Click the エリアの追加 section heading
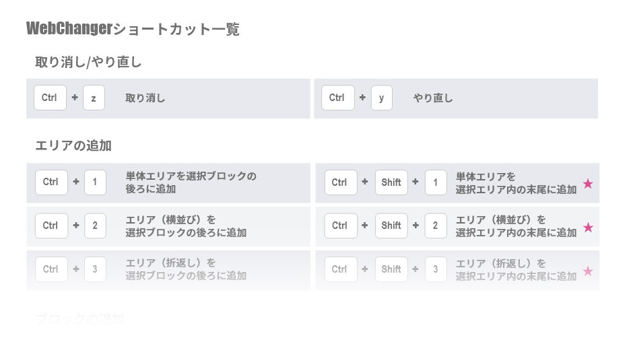 (73, 145)
